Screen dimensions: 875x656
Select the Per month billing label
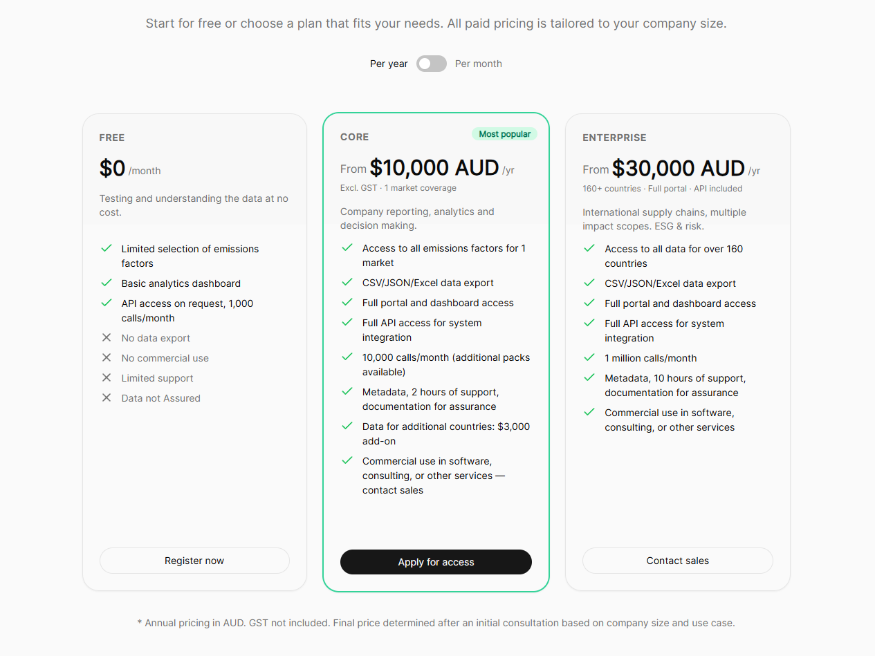pyautogui.click(x=479, y=64)
